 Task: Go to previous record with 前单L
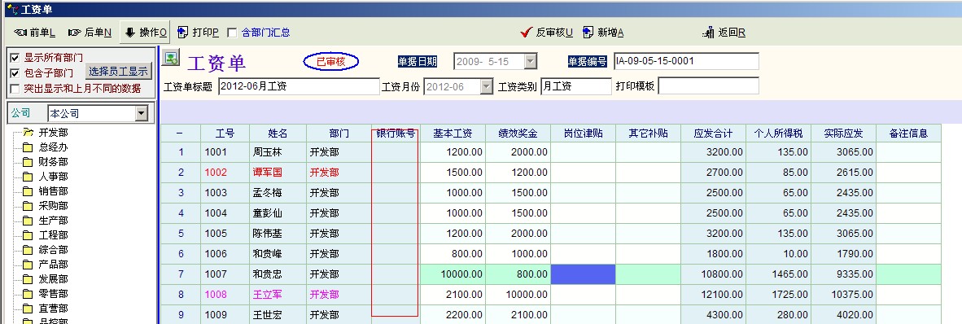[34, 33]
